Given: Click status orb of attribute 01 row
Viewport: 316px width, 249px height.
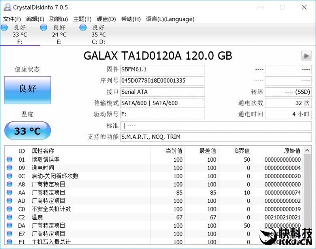Looking at the screenshot, I should pyautogui.click(x=9, y=160).
